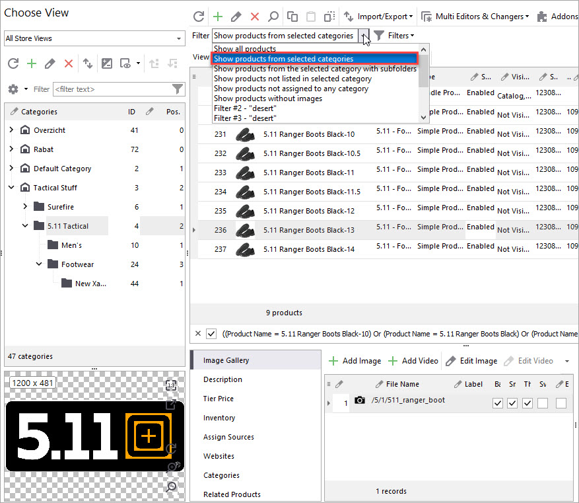Click the categories settings gear icon
Image resolution: width=579 pixels, height=503 pixels.
click(x=13, y=89)
